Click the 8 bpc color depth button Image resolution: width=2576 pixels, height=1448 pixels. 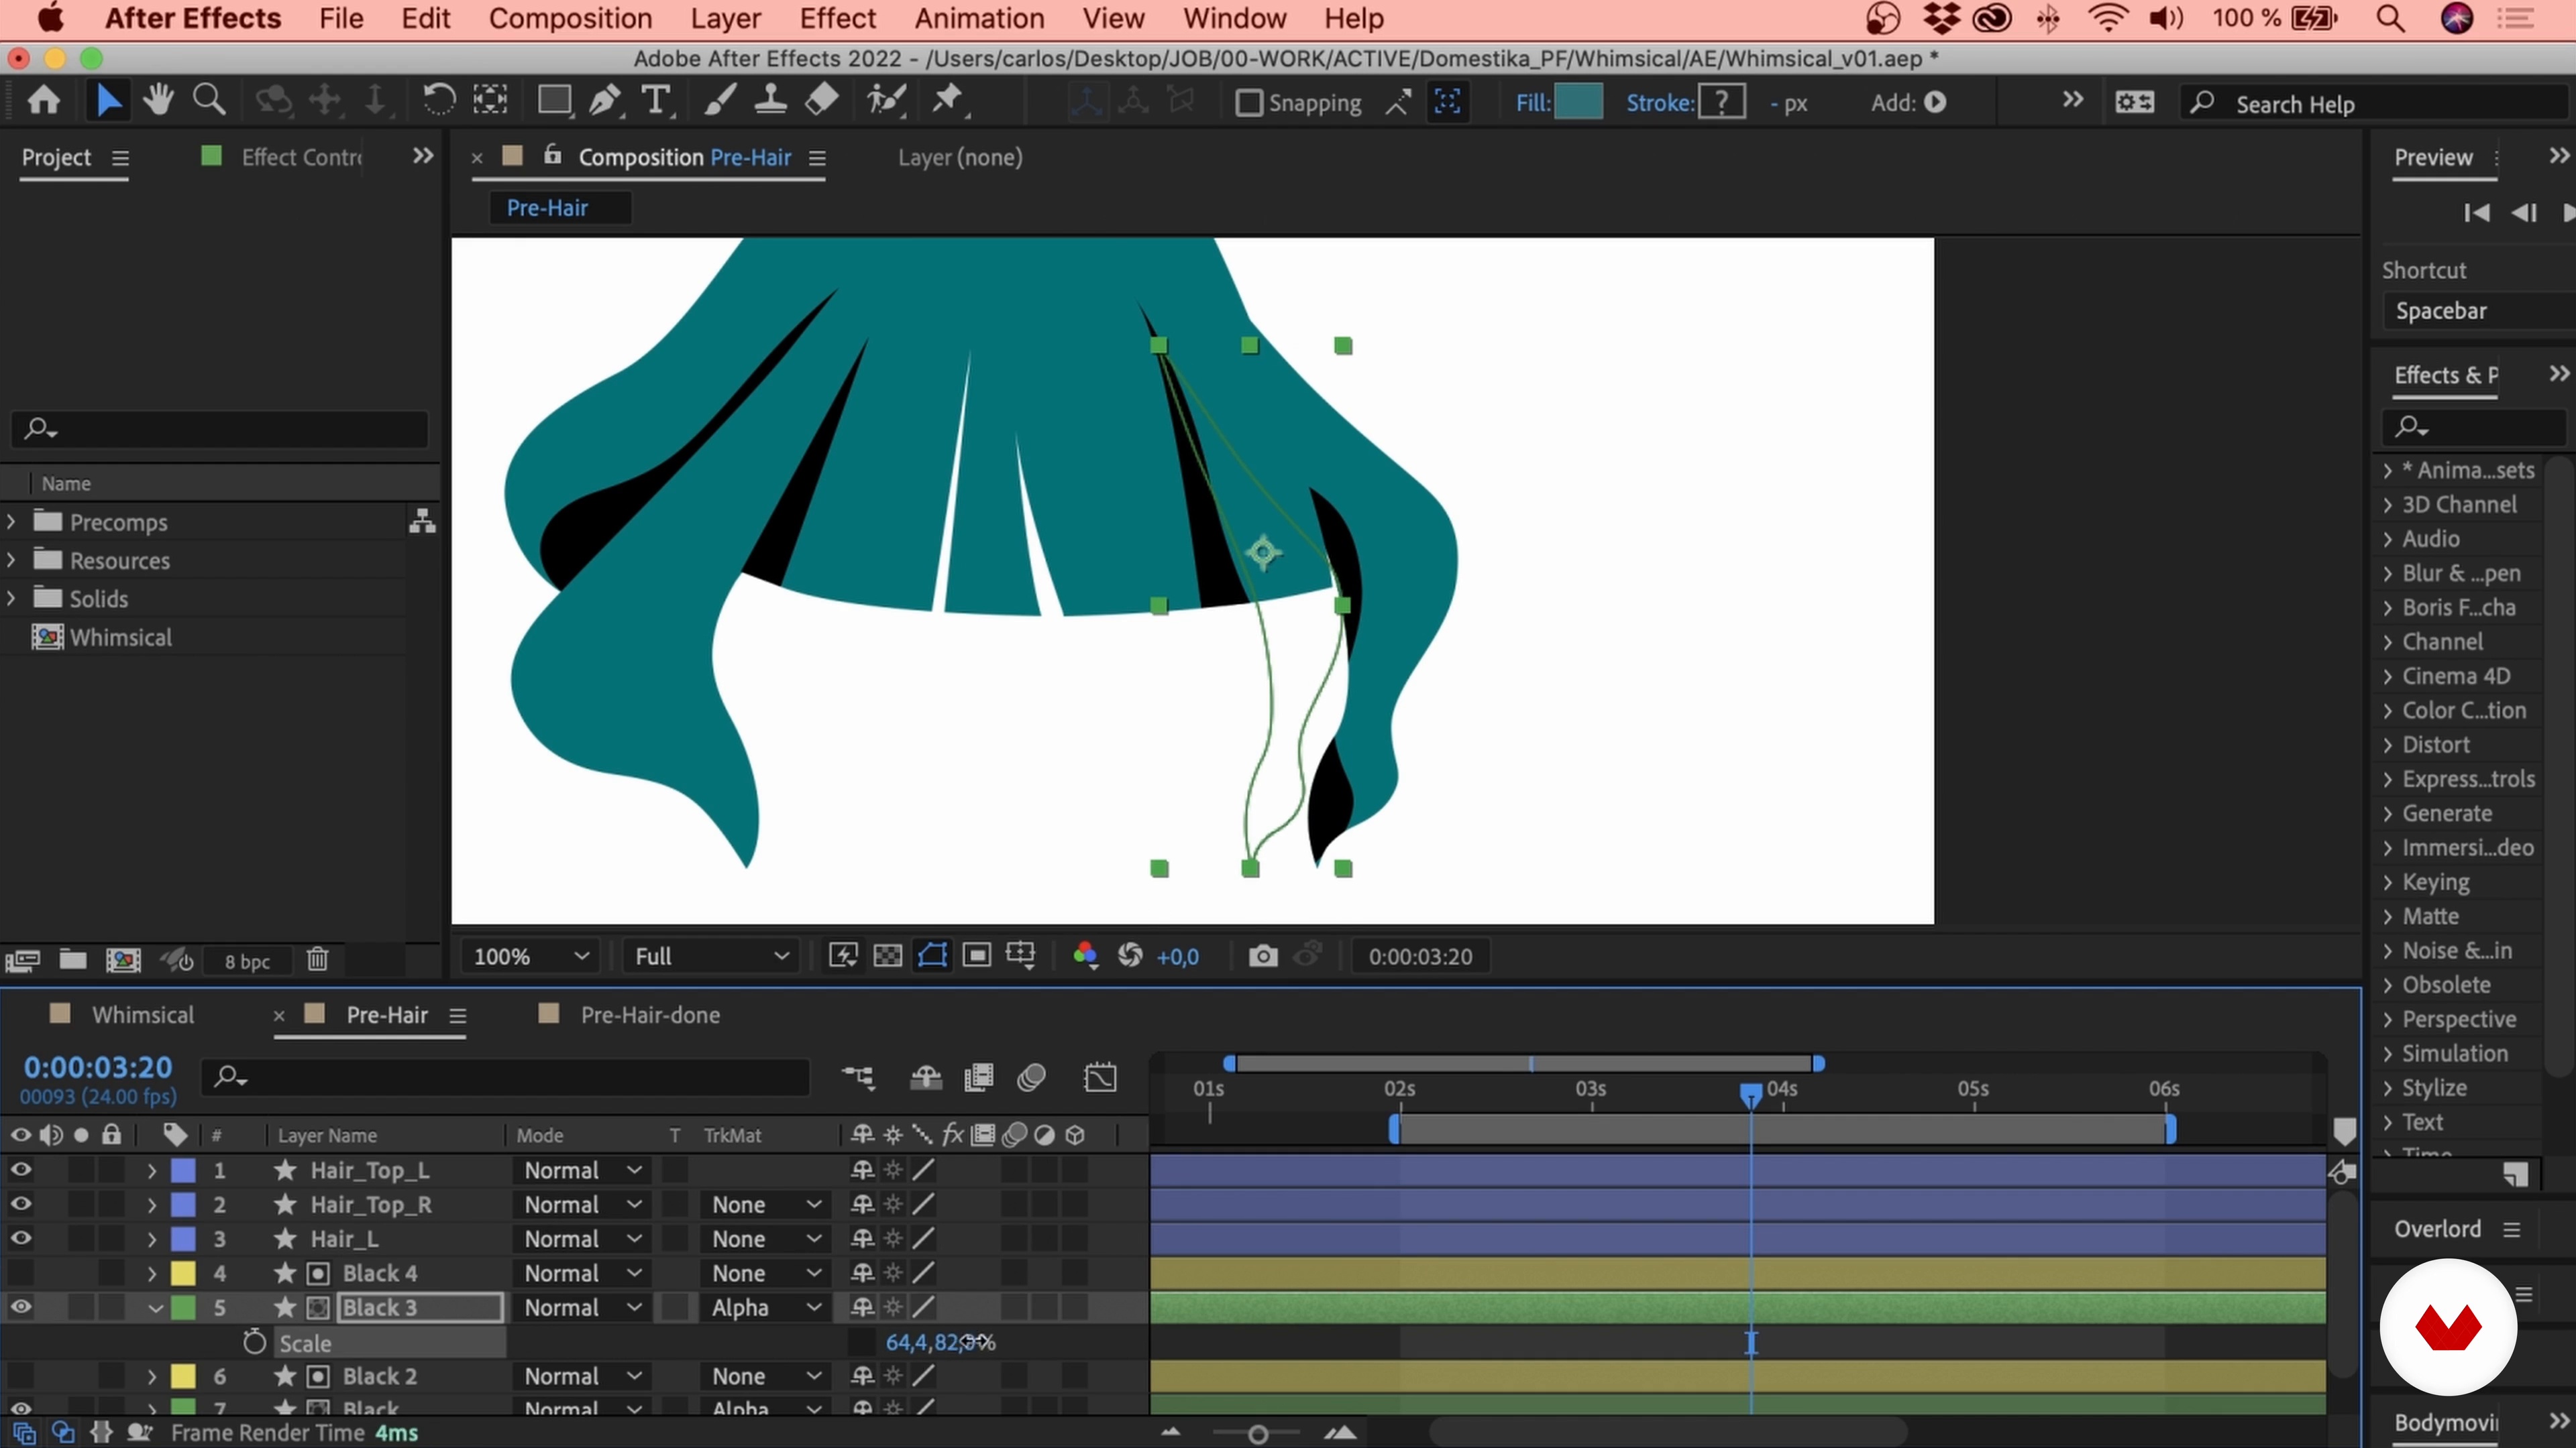247,961
